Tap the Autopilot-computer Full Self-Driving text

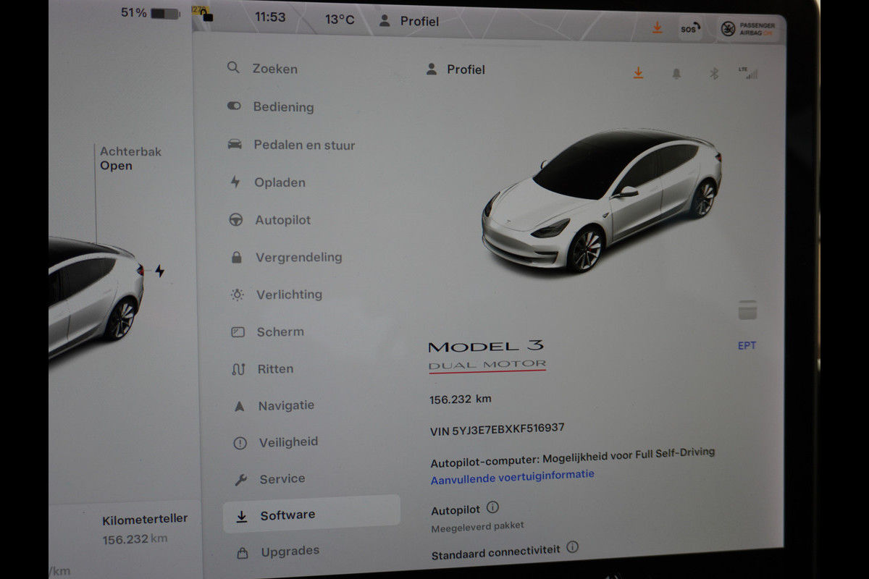pyautogui.click(x=573, y=457)
